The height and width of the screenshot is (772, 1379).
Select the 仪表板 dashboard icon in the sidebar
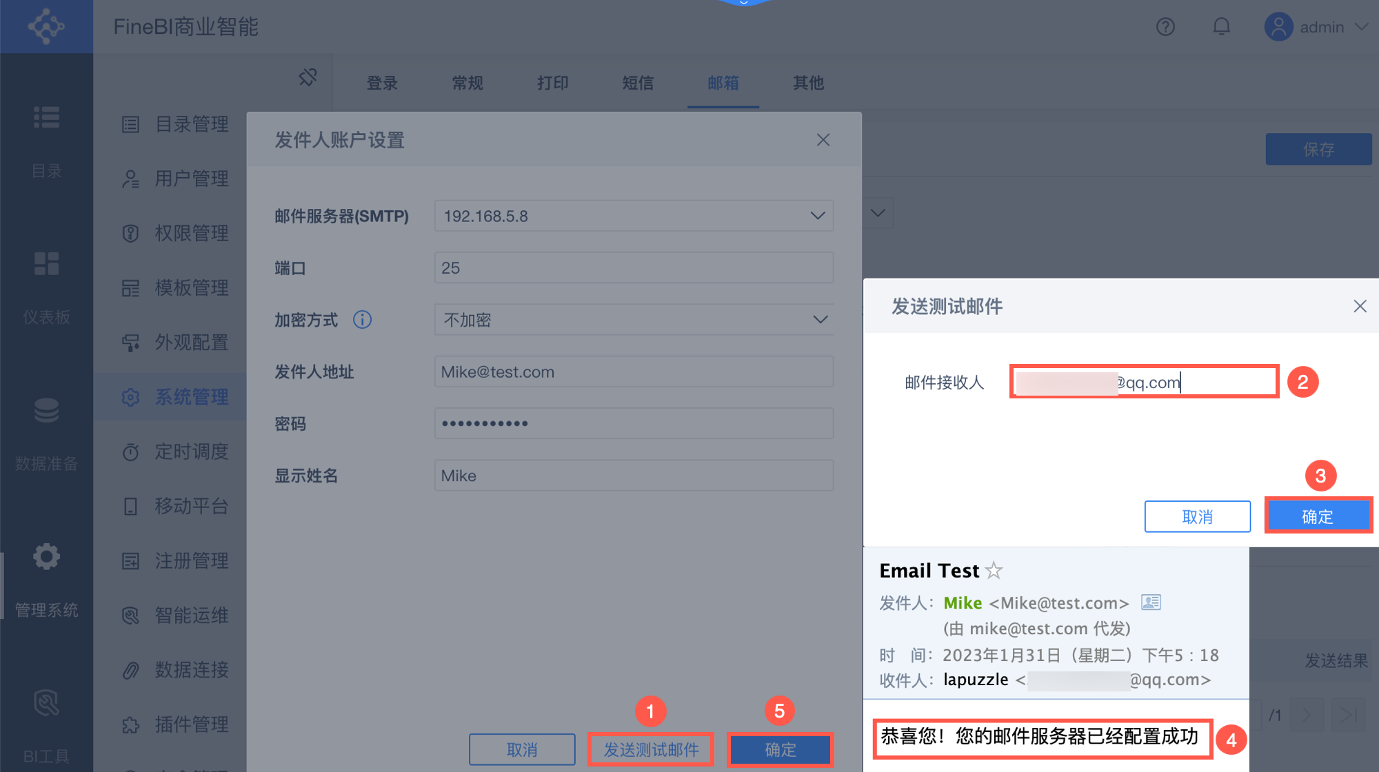pos(46,264)
